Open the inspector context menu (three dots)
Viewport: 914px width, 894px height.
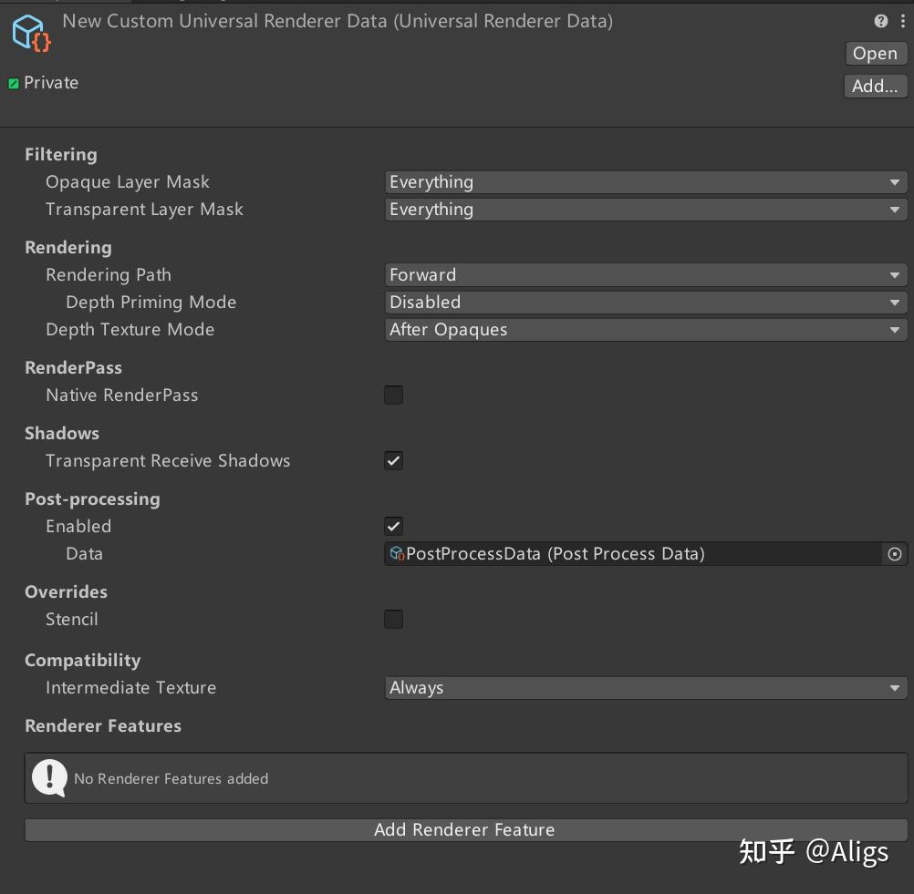coord(901,20)
